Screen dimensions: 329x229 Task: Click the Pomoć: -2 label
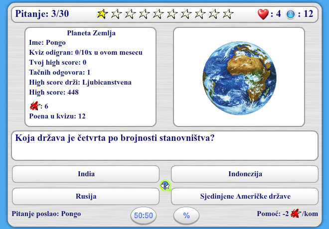click(x=273, y=214)
